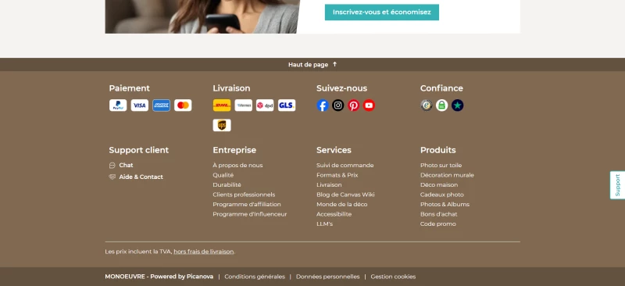Image resolution: width=625 pixels, height=286 pixels.
Task: Click the Trusted Shops badge
Action: coord(427,105)
